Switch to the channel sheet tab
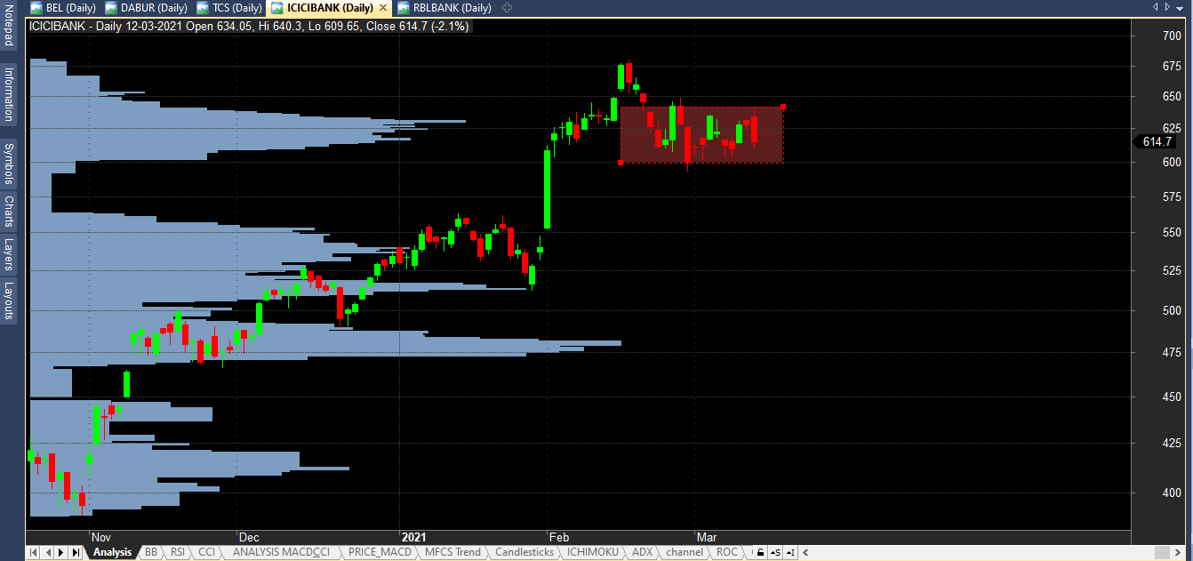This screenshot has width=1193, height=561. coord(685,552)
